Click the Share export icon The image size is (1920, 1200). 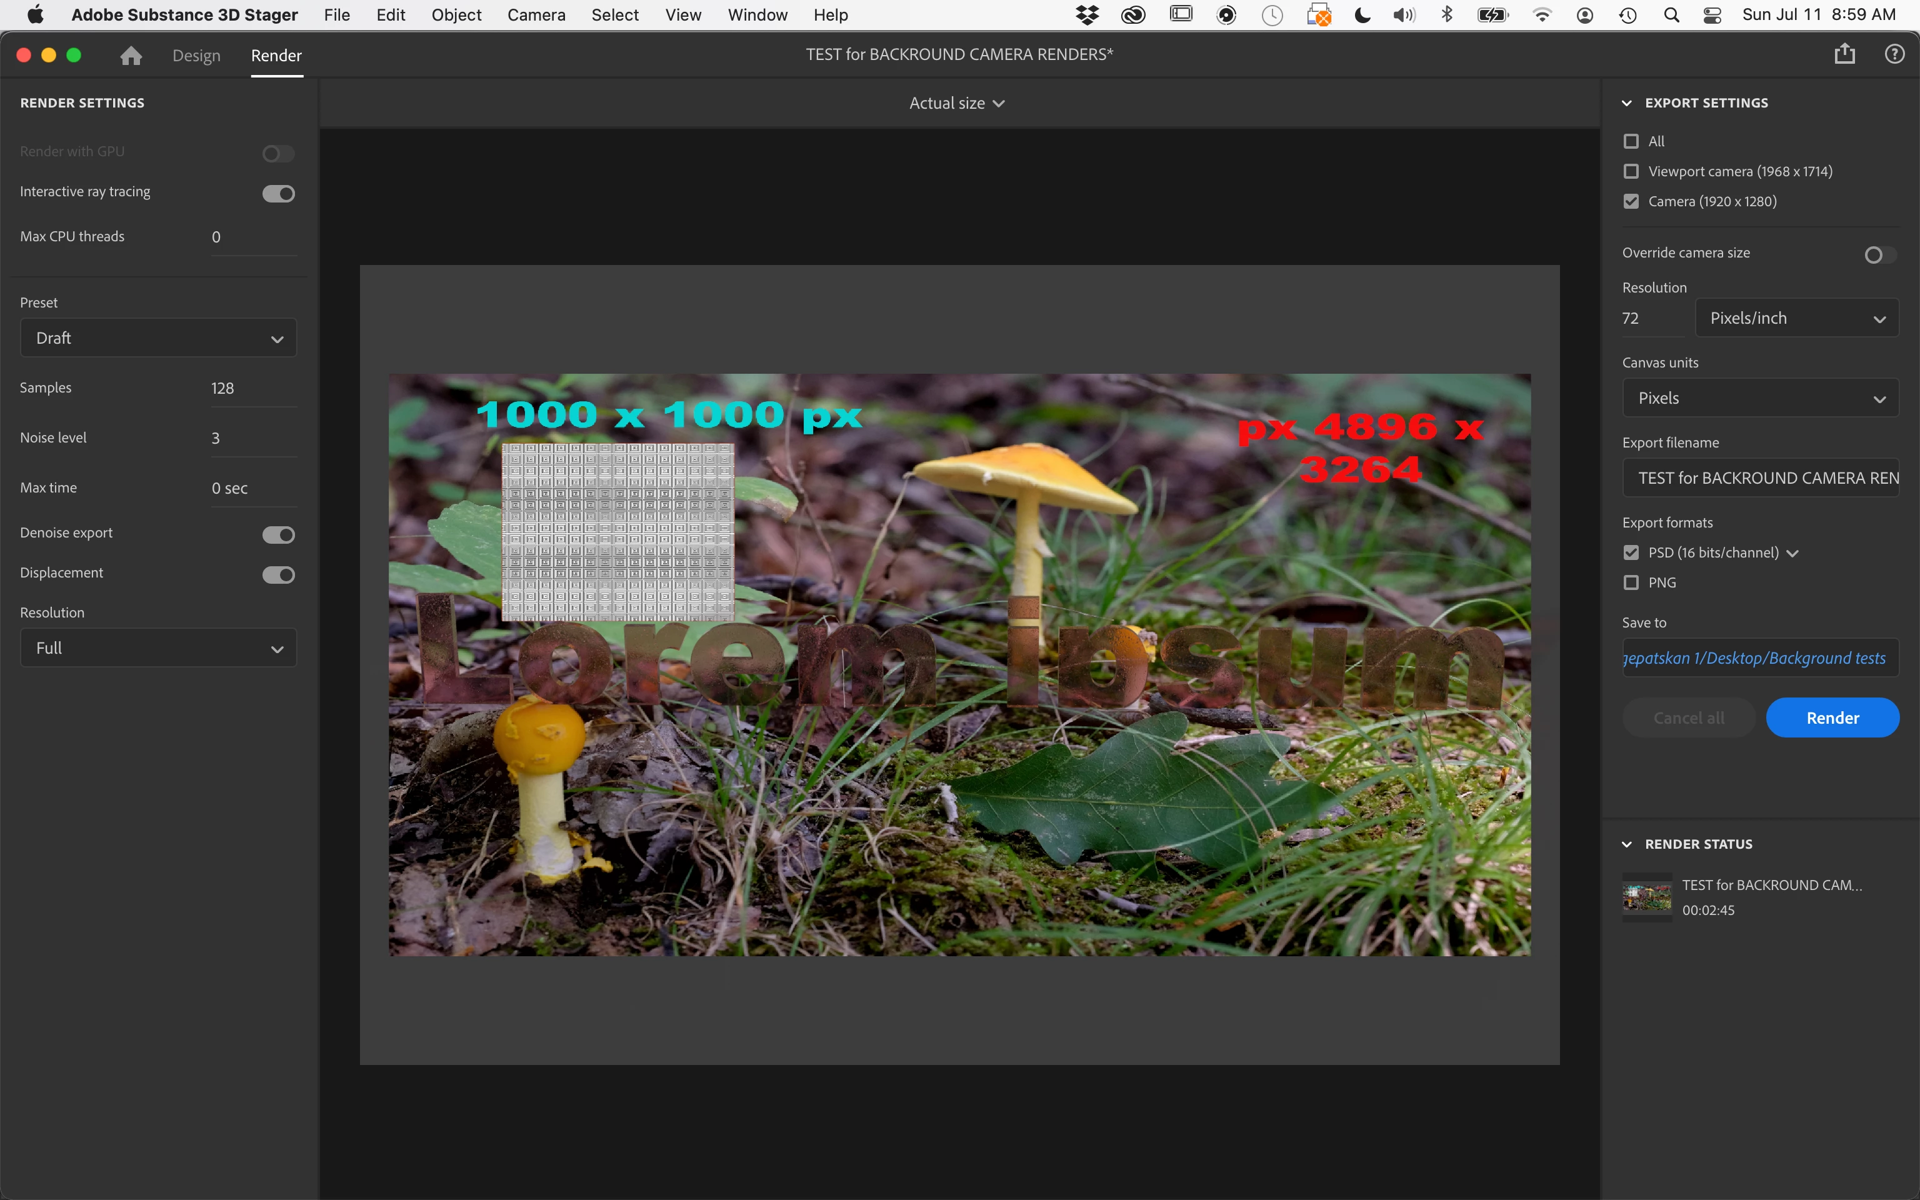point(1844,54)
